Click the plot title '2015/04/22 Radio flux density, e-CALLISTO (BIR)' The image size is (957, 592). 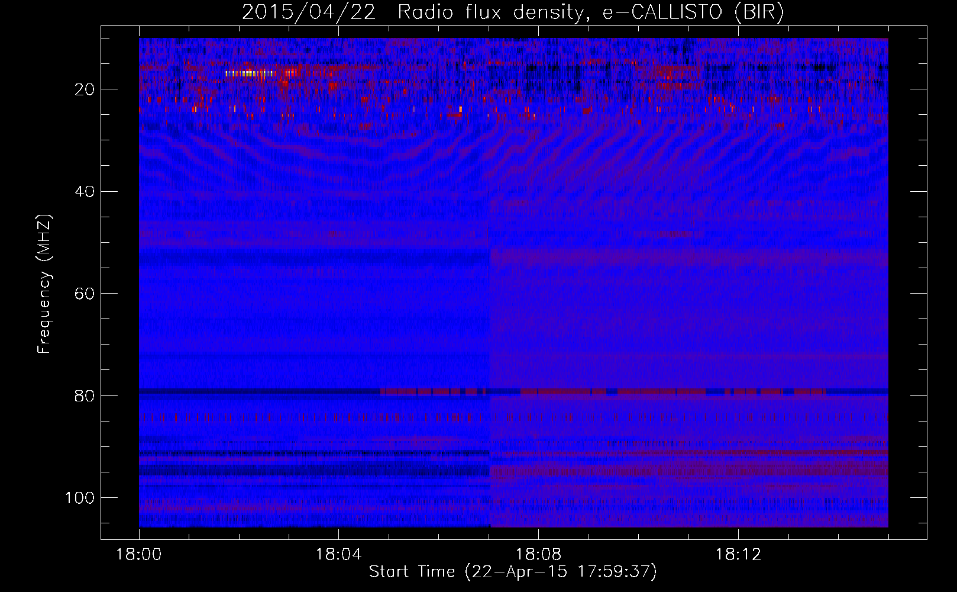[513, 12]
